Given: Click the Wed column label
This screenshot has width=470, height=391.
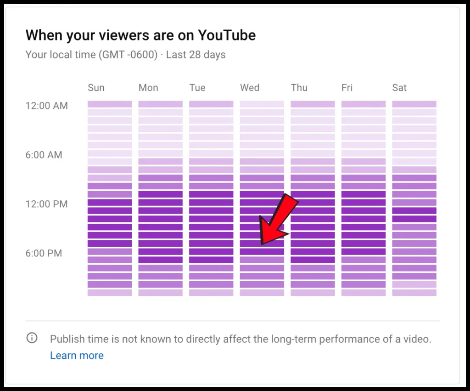Looking at the screenshot, I should pos(250,88).
